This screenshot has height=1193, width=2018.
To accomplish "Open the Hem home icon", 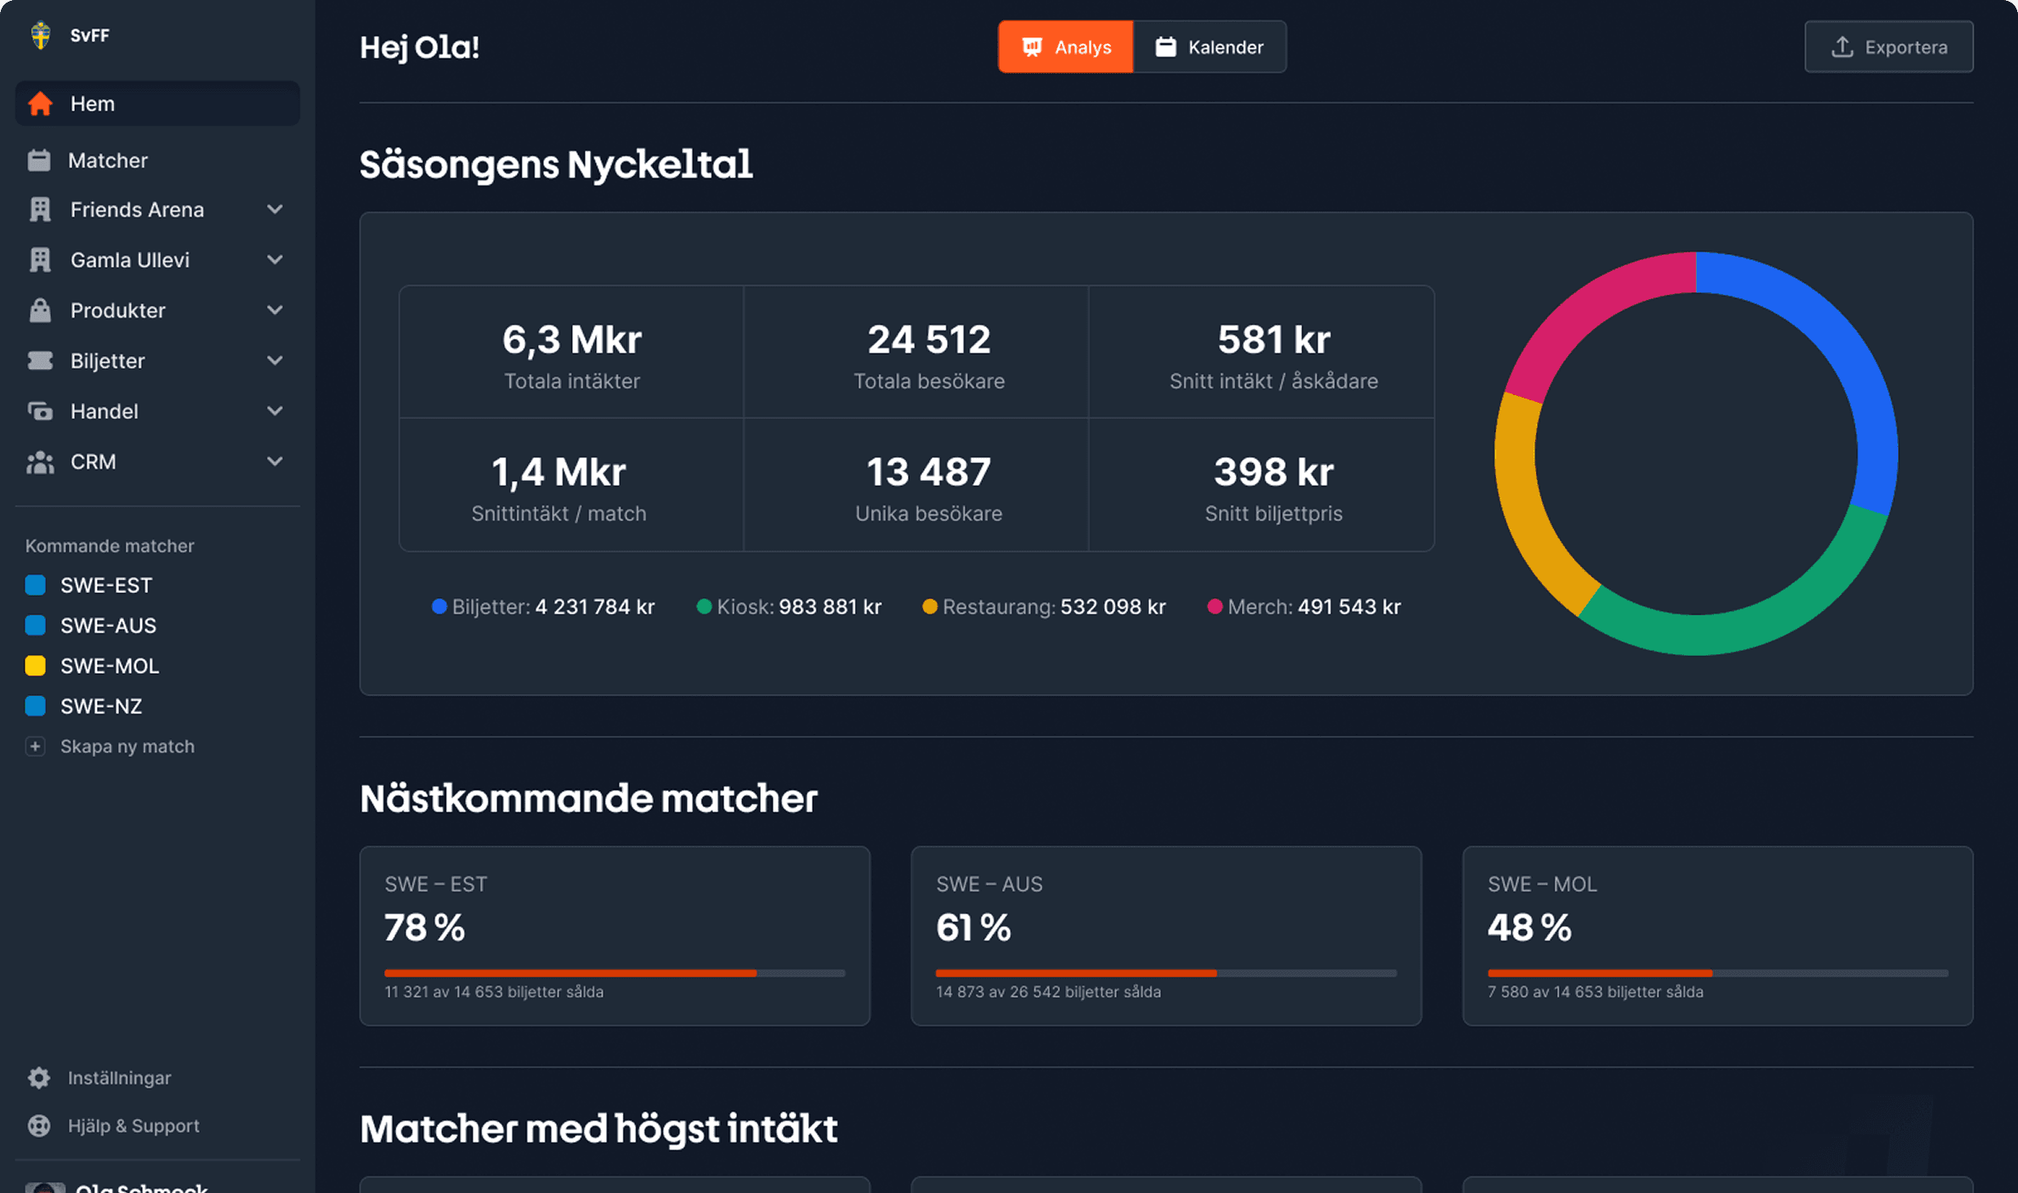I will tap(40, 103).
